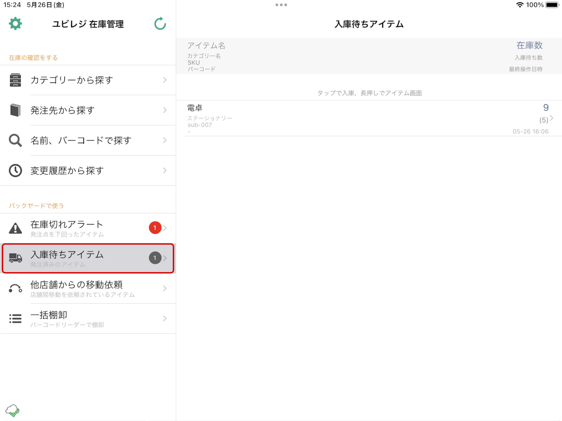562x421 pixels.
Task: Tap the SKU text sub-007
Action: tap(200, 125)
